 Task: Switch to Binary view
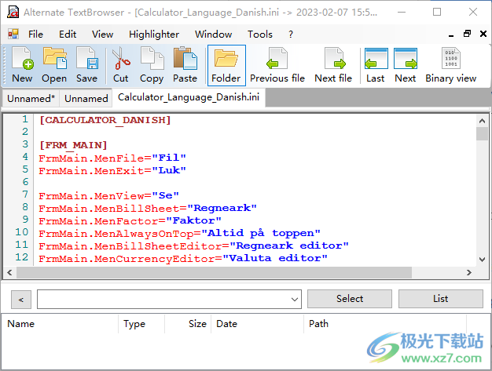450,64
